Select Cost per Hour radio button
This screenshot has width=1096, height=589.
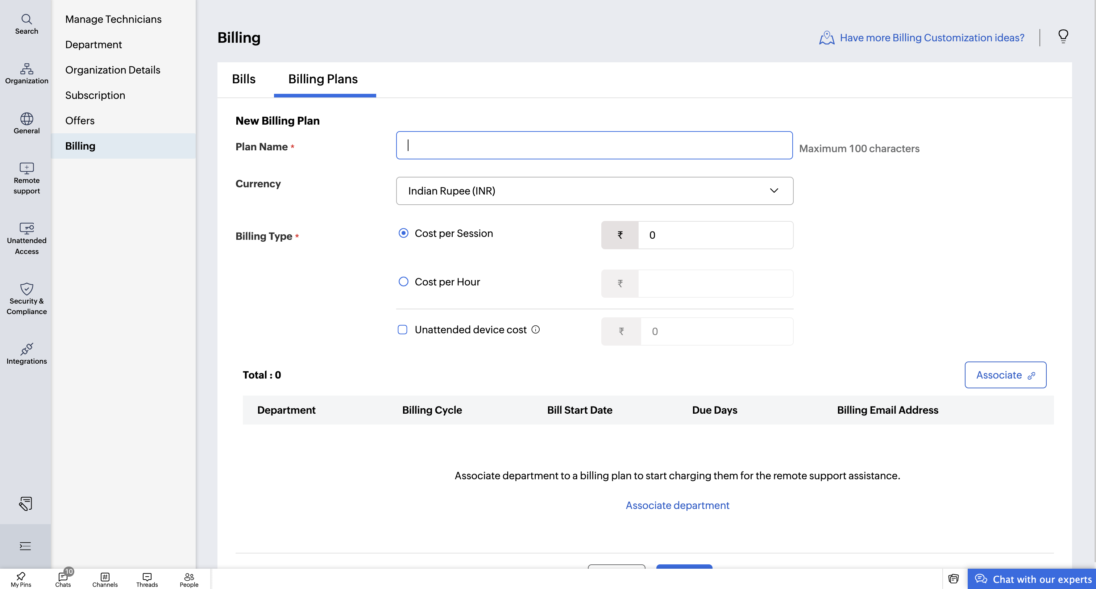click(x=403, y=281)
